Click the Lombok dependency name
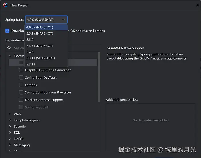Viewport: 201px width, 158px height. coord(31,85)
